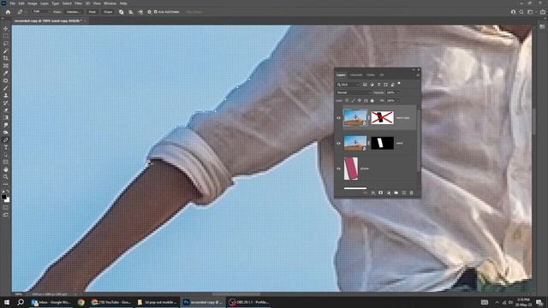Toggle lock transparent pixels
The height and width of the screenshot is (308, 548).
(347, 101)
